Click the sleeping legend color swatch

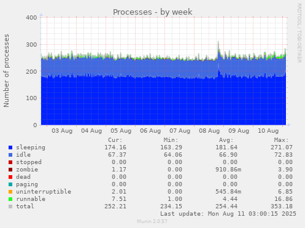[10, 147]
